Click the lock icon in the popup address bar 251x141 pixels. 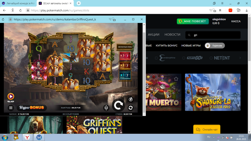(10, 19)
